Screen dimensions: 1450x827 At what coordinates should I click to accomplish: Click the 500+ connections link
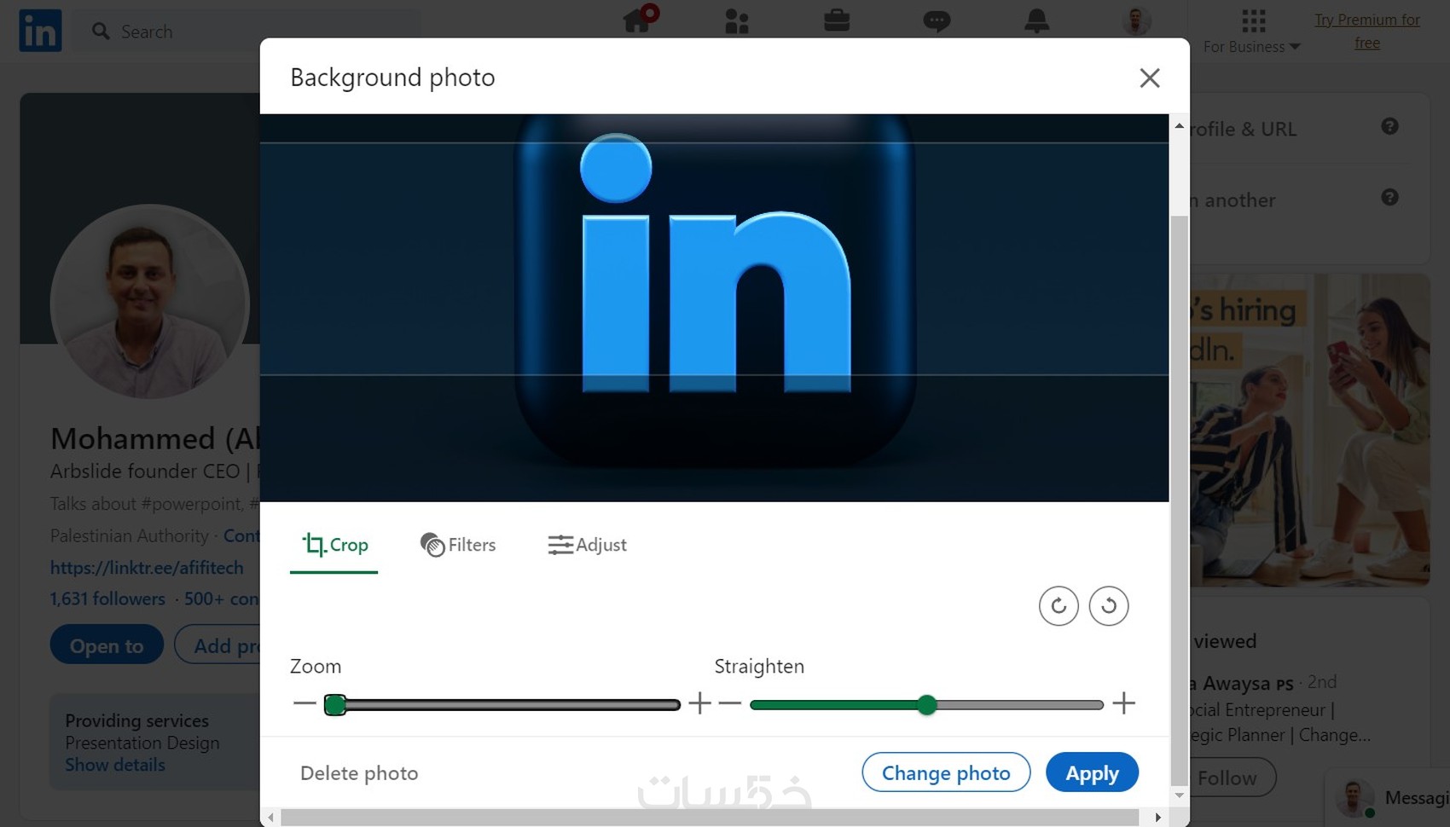click(x=222, y=599)
